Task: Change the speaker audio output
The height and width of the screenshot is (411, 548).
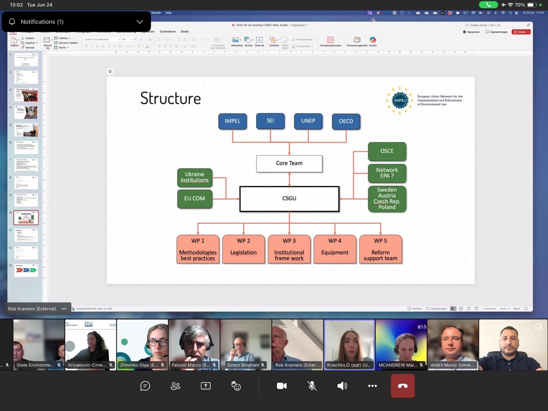Action: tap(342, 386)
